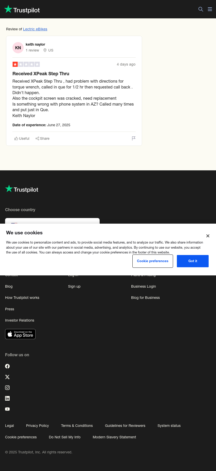Accept cookies with Got it
The width and height of the screenshot is (216, 471).
[193, 261]
